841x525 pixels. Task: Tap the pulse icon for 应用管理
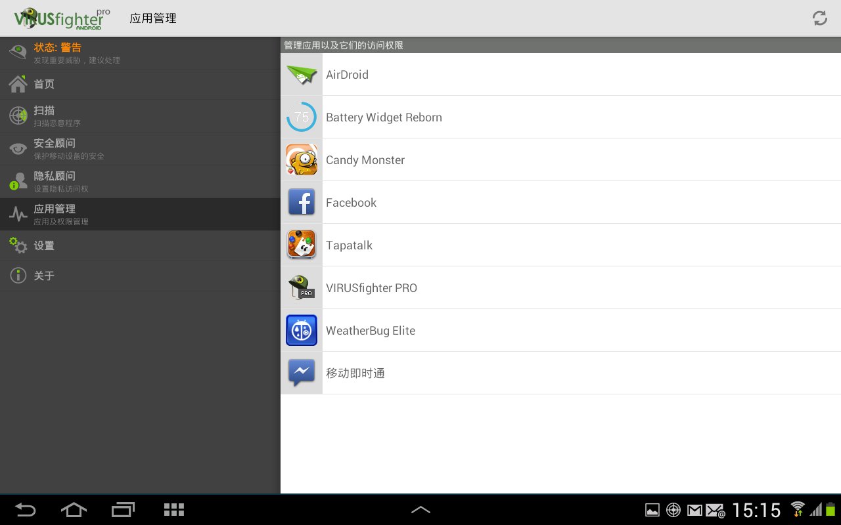coord(18,215)
